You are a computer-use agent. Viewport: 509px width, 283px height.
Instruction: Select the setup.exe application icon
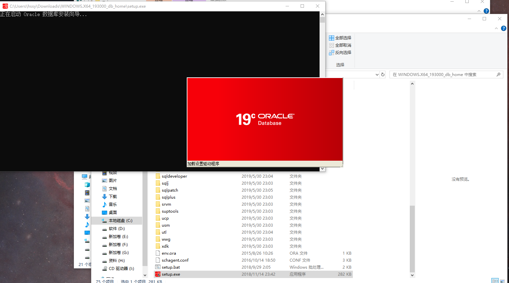(x=158, y=274)
